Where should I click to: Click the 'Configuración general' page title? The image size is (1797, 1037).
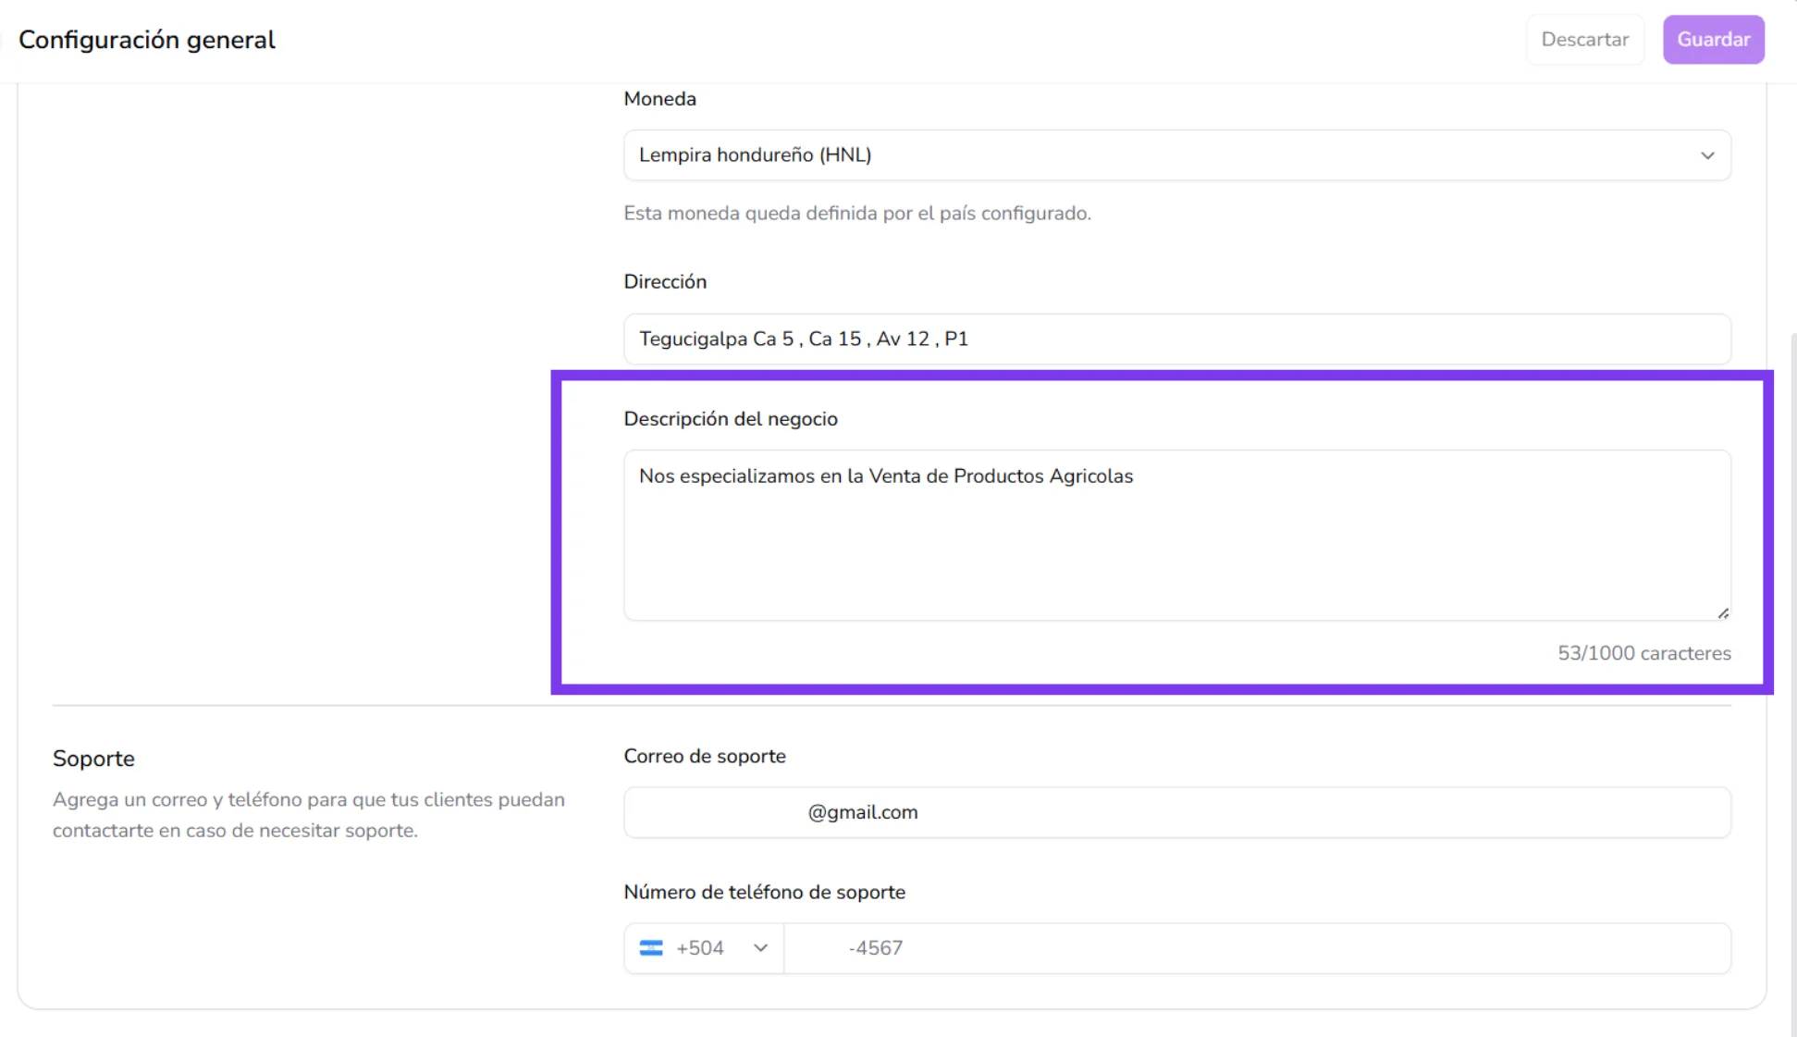click(147, 40)
